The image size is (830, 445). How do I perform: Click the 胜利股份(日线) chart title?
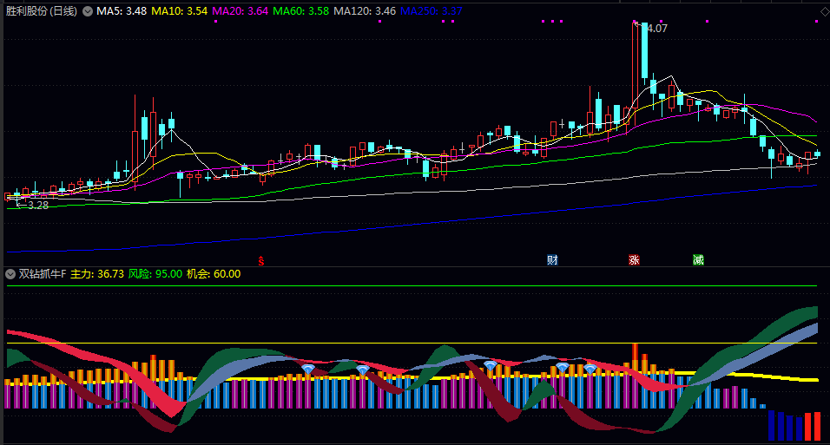(42, 11)
